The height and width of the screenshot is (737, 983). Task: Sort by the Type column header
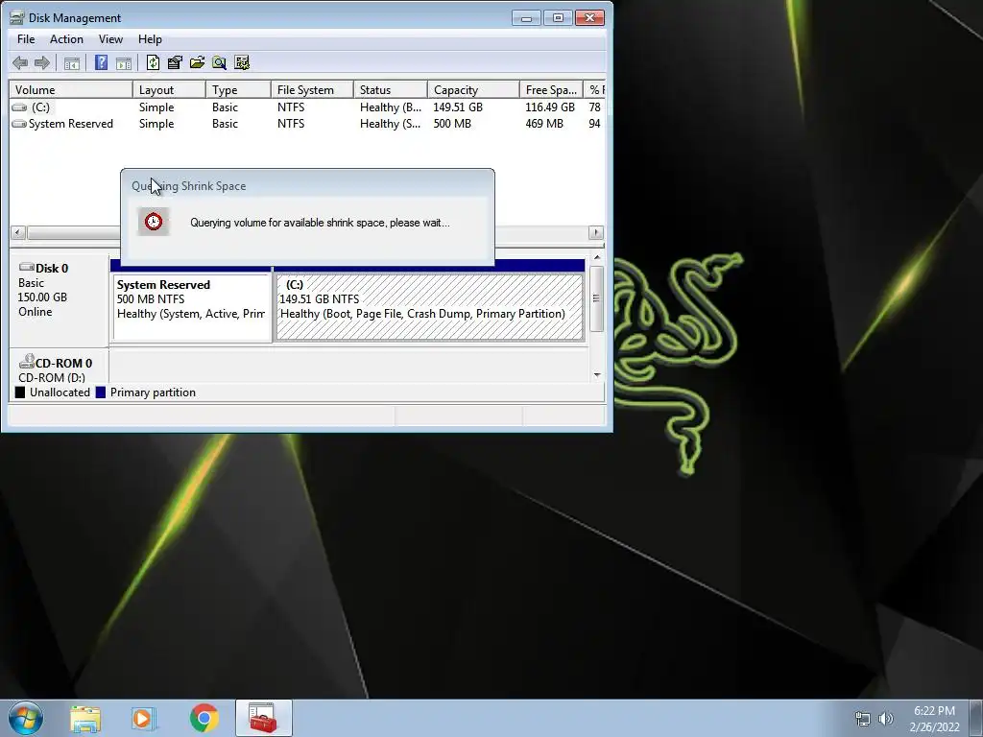238,89
